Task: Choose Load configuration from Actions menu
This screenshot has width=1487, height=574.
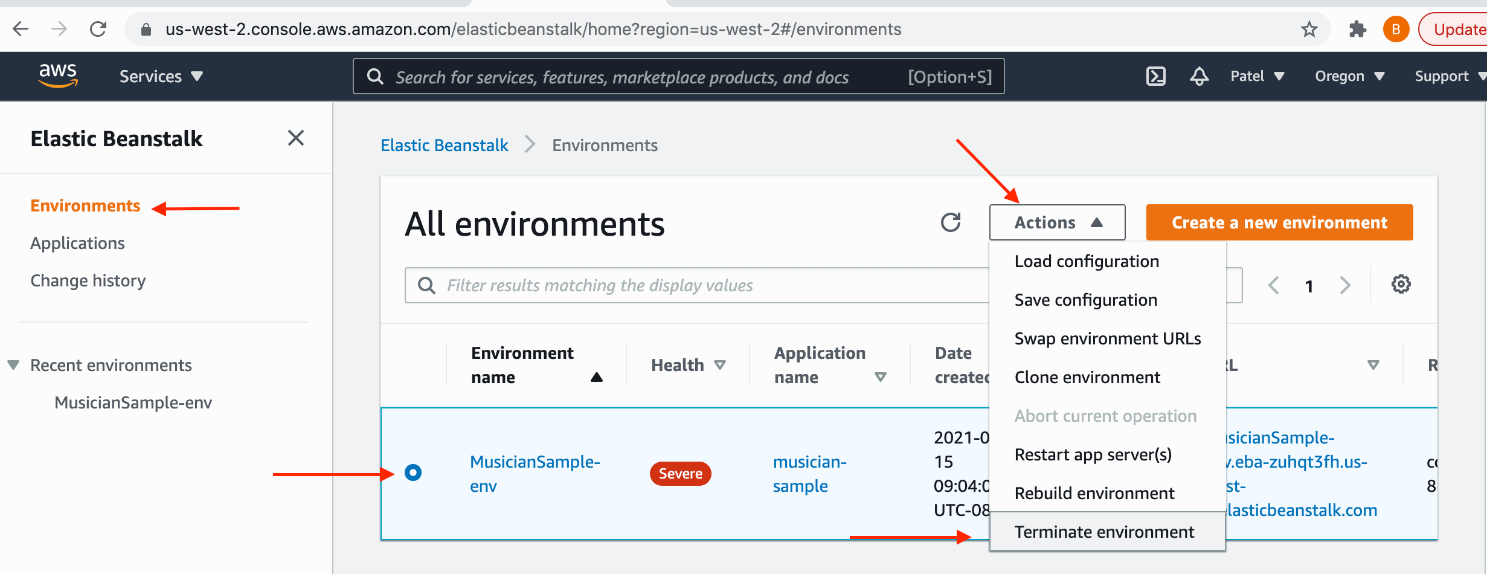Action: coord(1108,262)
